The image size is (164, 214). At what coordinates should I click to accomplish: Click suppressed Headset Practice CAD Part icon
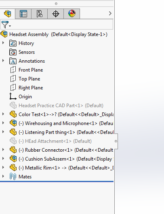13,105
